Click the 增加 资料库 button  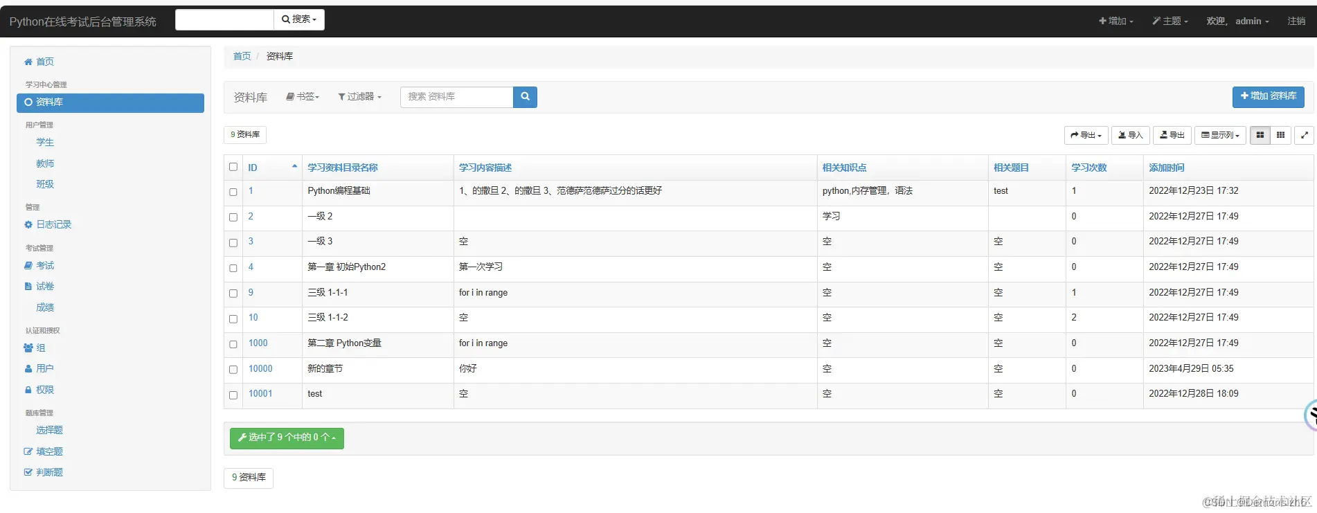[x=1269, y=97]
